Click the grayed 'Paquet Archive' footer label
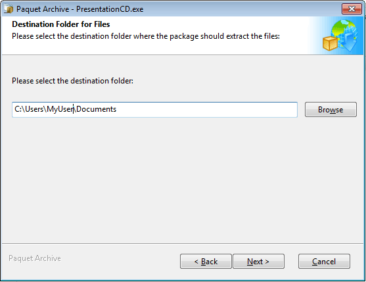Screen dimensions: 366x282 point(35,258)
